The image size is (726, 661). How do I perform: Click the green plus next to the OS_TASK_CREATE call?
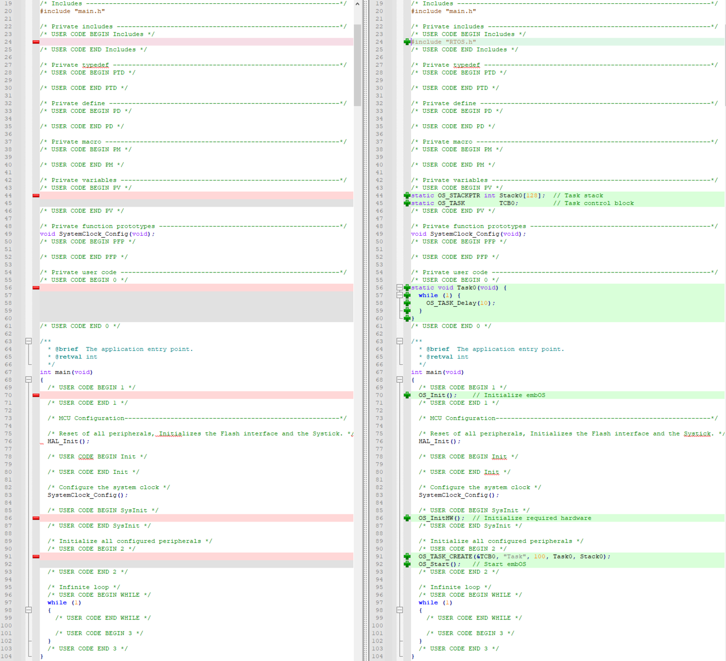[x=407, y=556]
